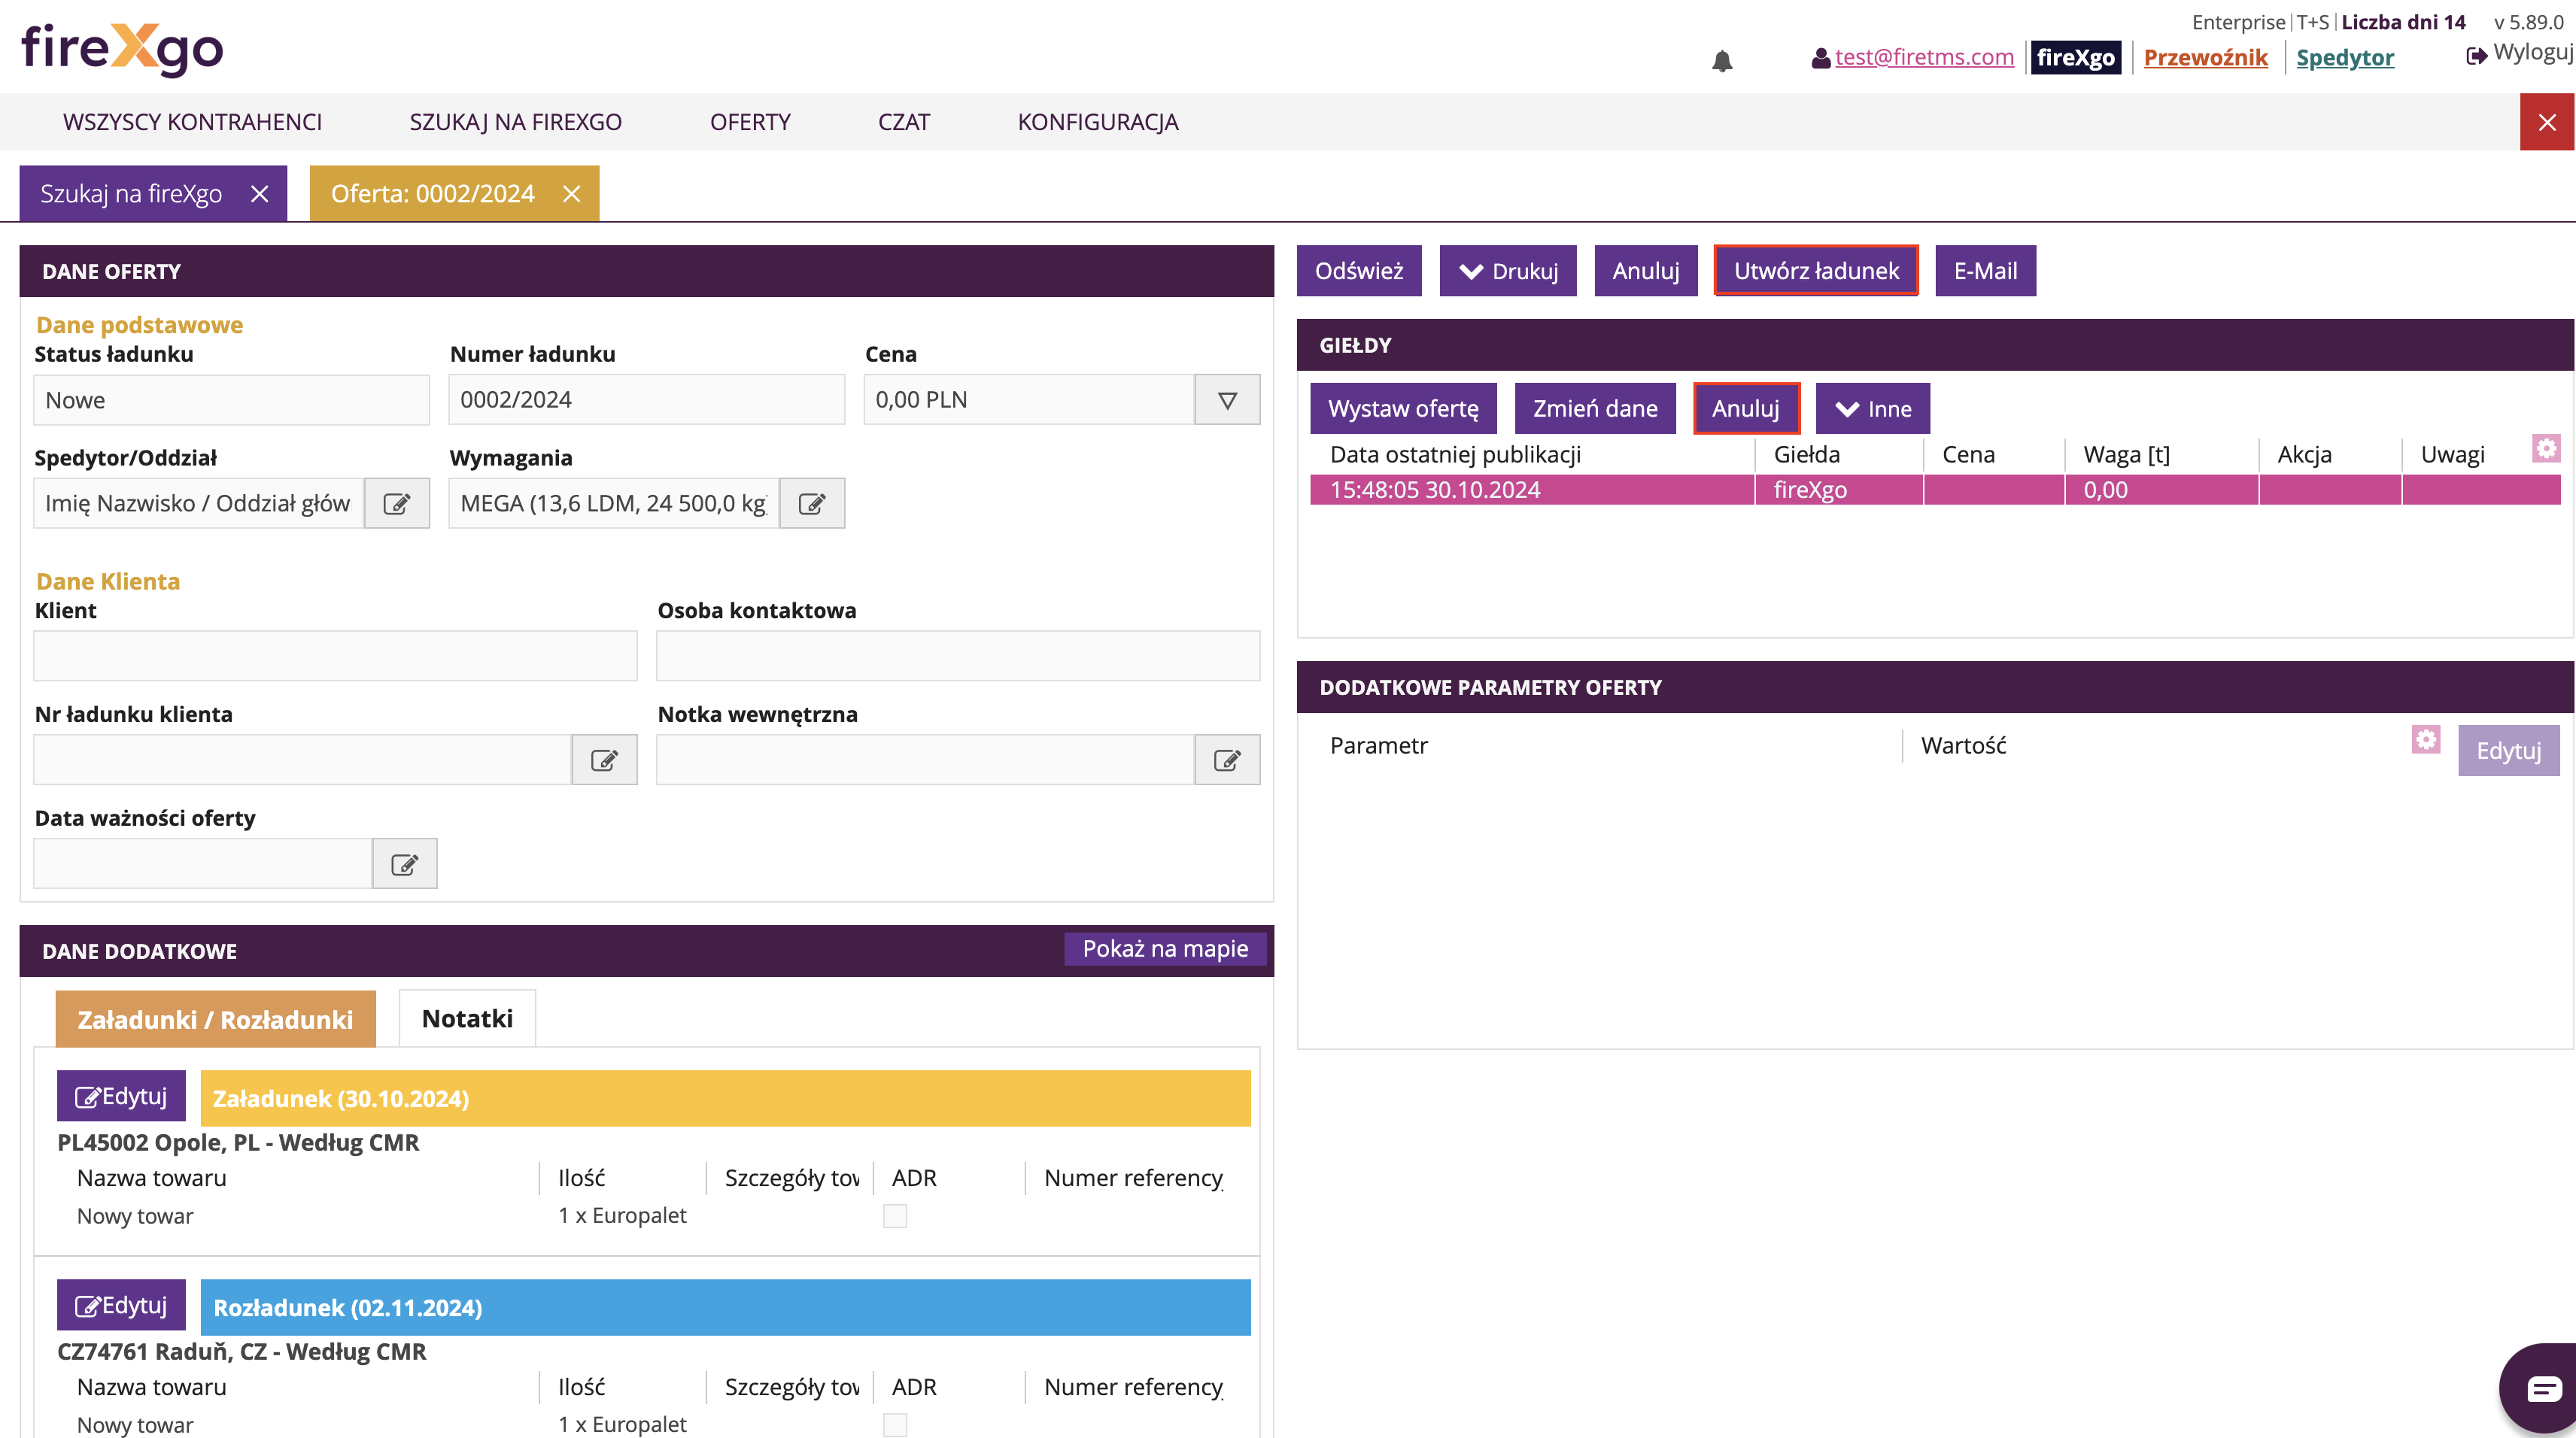Toggle the ADR checkbox under Rozładunek
This screenshot has height=1438, width=2576.
(x=895, y=1425)
